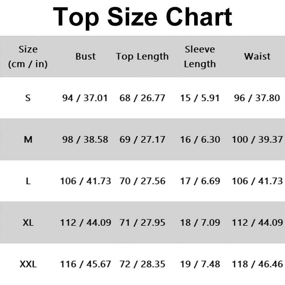The width and height of the screenshot is (285, 285).
Task: Click the Bust column header
Action: (x=85, y=56)
